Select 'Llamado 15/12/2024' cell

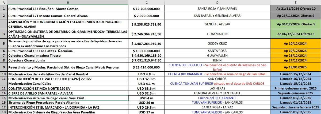pyautogui.click(x=296, y=74)
